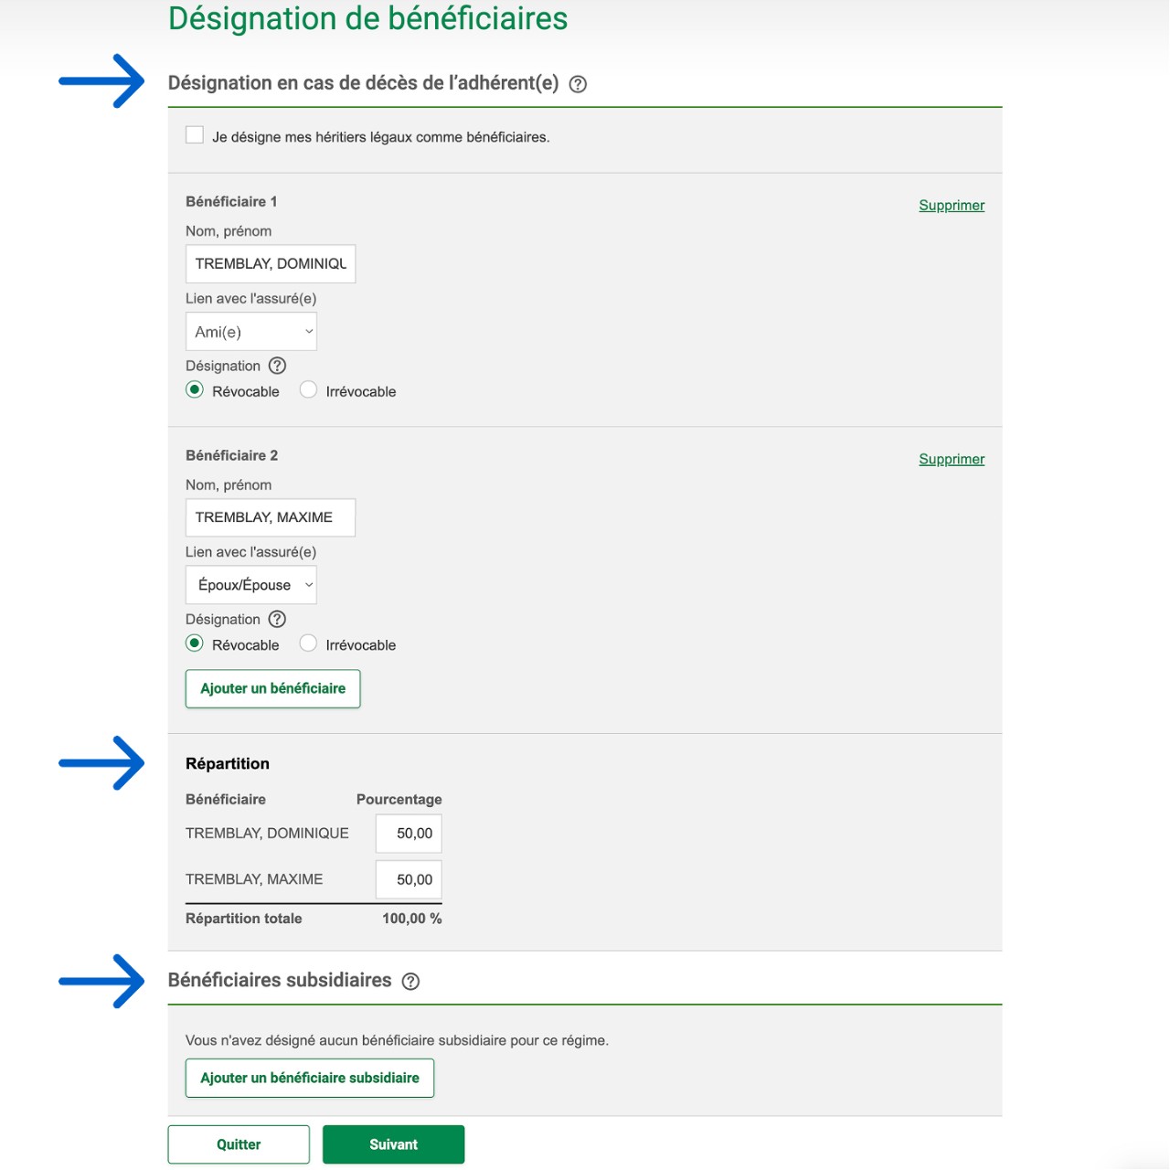This screenshot has height=1170, width=1170.
Task: Open help icon for Bénéficiaire 1 Désignation
Action: click(x=277, y=366)
